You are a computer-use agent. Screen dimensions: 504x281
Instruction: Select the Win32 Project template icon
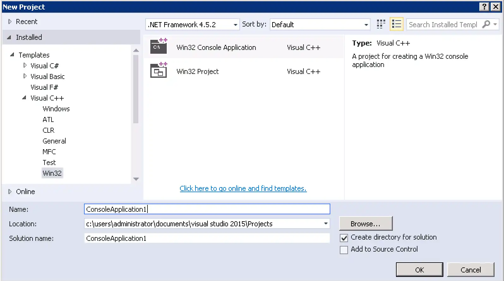coord(159,70)
